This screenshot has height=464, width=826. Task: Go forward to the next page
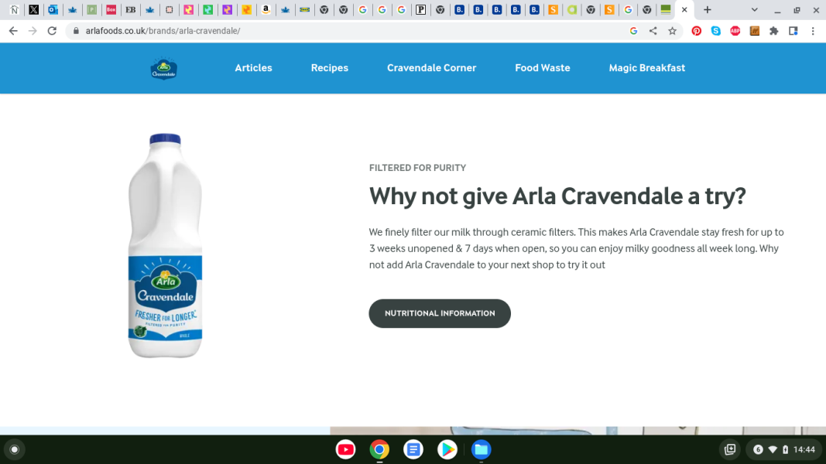[x=33, y=31]
